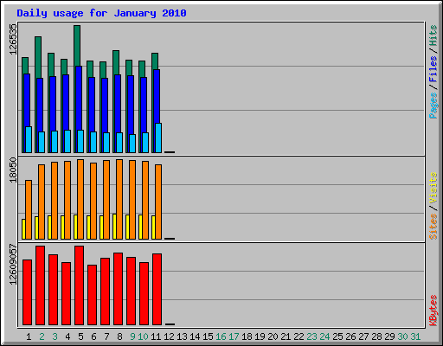Screen dimensions: 443x346
Task: Click green day label 24
Action: coord(324,336)
